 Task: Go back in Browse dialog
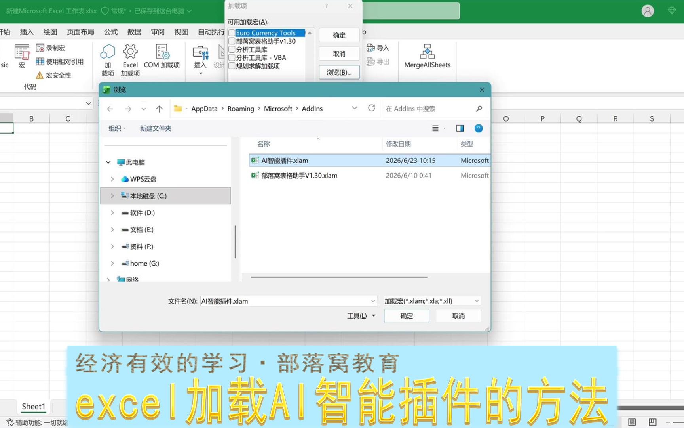pyautogui.click(x=110, y=109)
